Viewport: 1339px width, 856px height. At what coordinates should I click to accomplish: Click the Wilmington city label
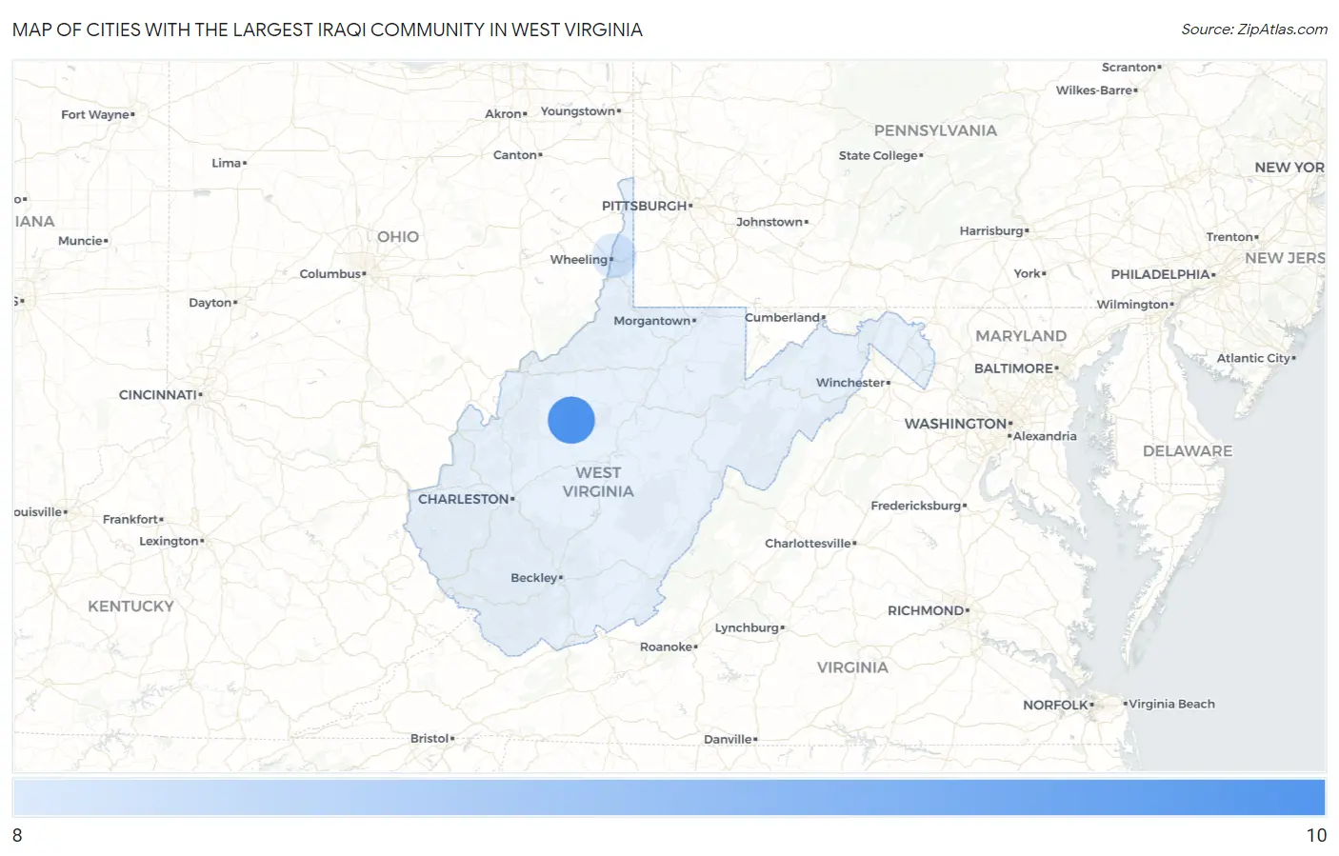[1133, 305]
